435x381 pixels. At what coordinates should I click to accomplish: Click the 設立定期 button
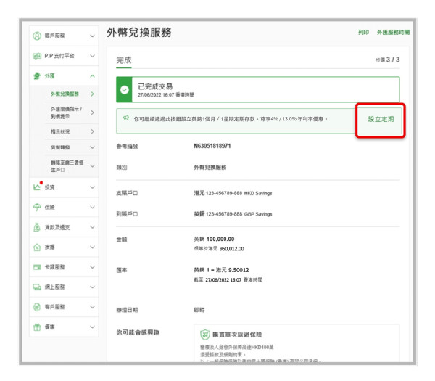pos(381,120)
